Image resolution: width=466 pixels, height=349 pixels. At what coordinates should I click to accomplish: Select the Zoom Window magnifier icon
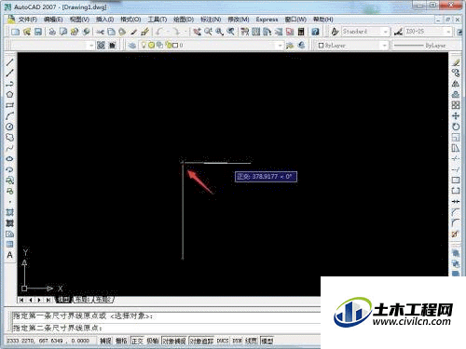click(220, 32)
